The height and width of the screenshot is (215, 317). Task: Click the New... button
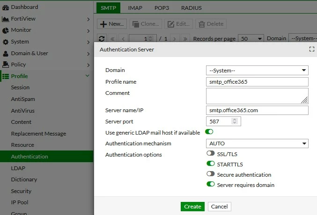click(x=112, y=24)
